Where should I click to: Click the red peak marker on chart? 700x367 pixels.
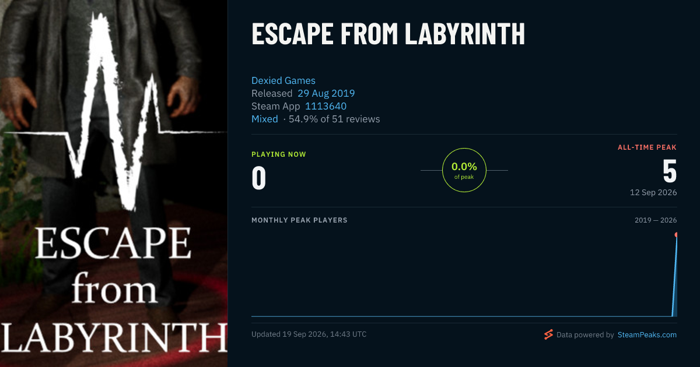click(x=676, y=235)
